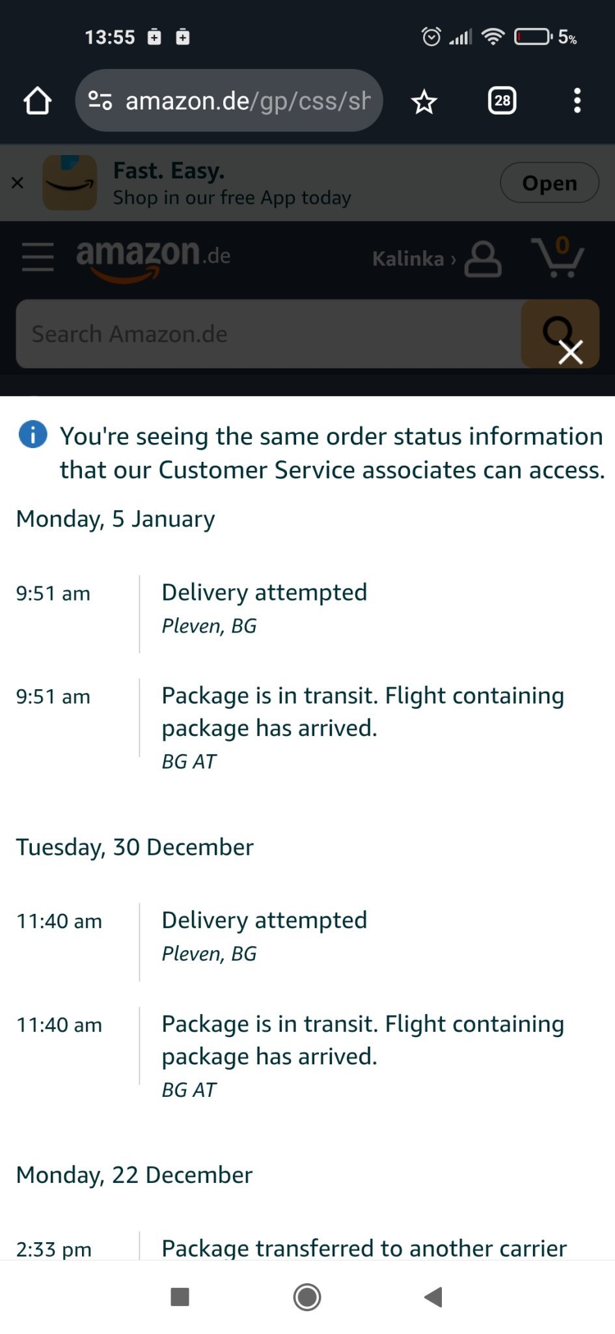Image resolution: width=615 pixels, height=1334 pixels.
Task: Tap the account profile icon
Action: (x=483, y=259)
